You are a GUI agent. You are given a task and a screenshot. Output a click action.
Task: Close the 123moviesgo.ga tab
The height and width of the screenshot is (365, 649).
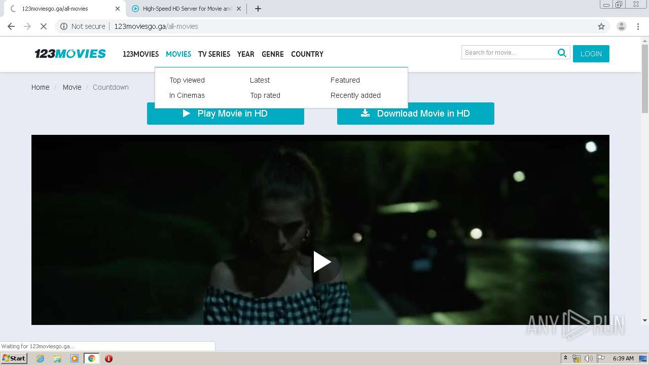[118, 9]
